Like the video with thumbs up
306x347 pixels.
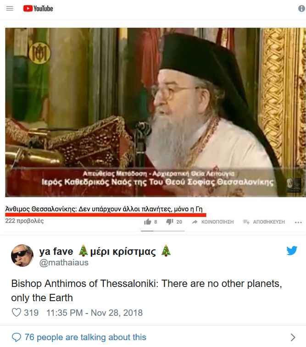click(x=147, y=222)
